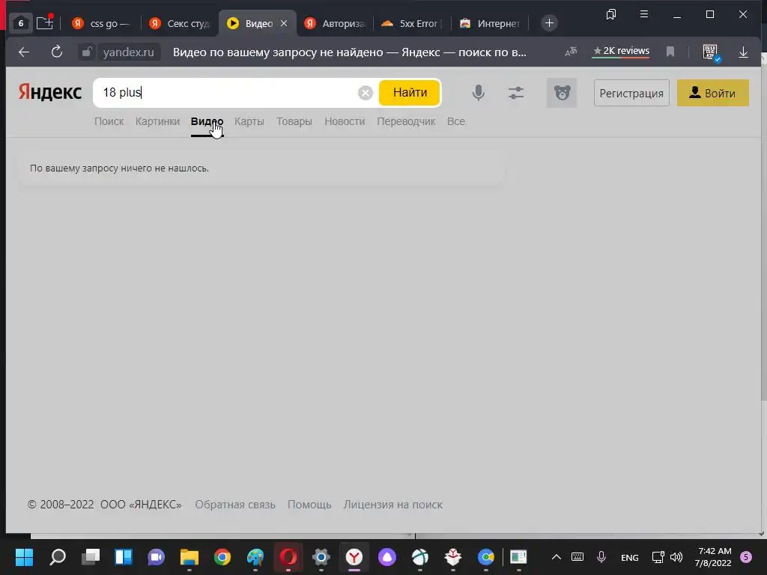The height and width of the screenshot is (575, 767).
Task: Open Windows taskbar search
Action: point(58,557)
